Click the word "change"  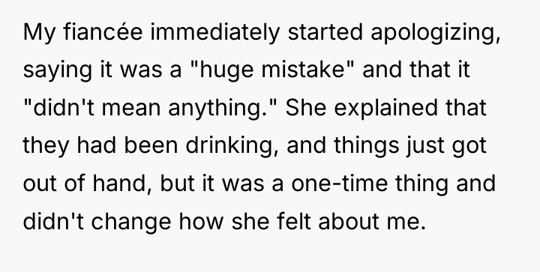(130, 222)
